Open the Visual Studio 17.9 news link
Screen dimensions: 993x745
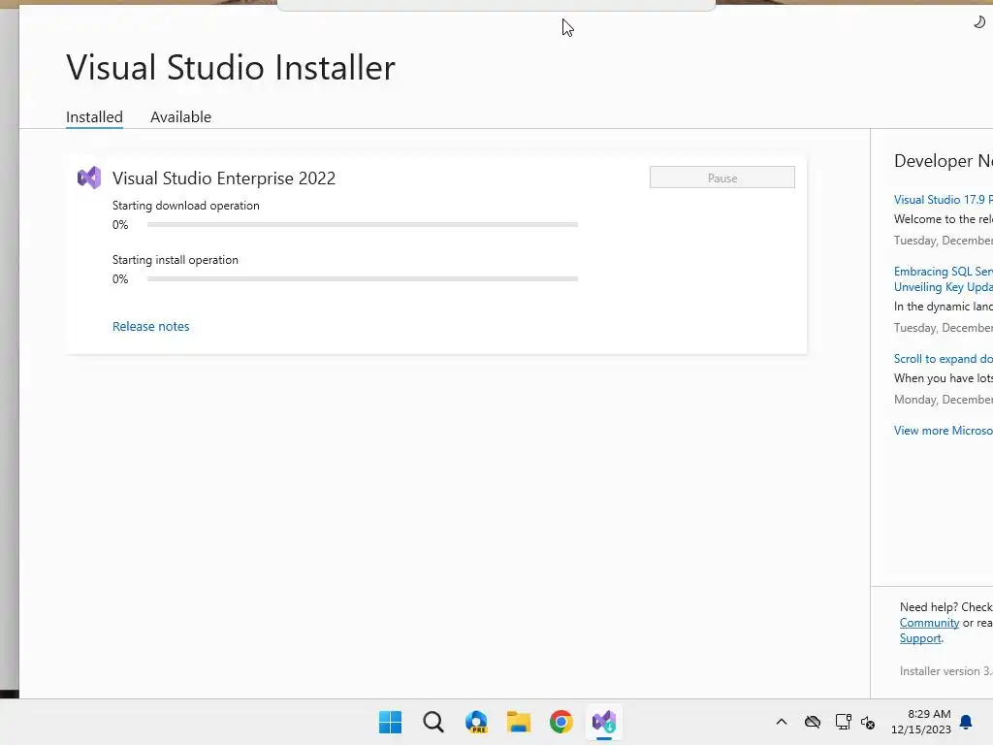click(x=943, y=200)
